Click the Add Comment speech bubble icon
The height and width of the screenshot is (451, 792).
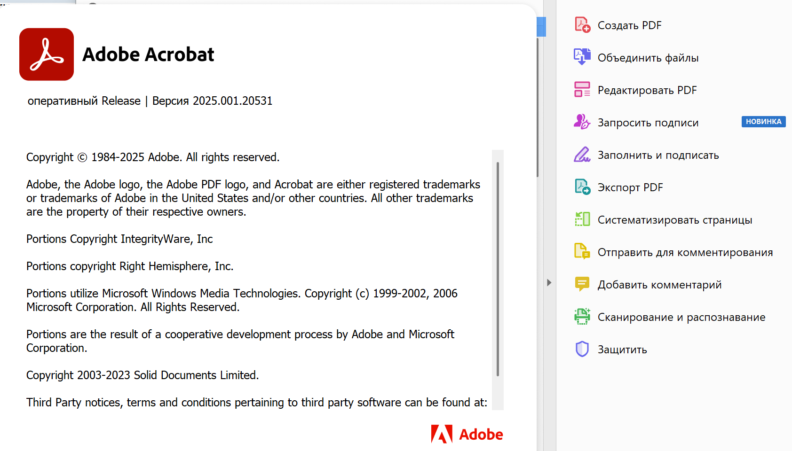(x=582, y=284)
